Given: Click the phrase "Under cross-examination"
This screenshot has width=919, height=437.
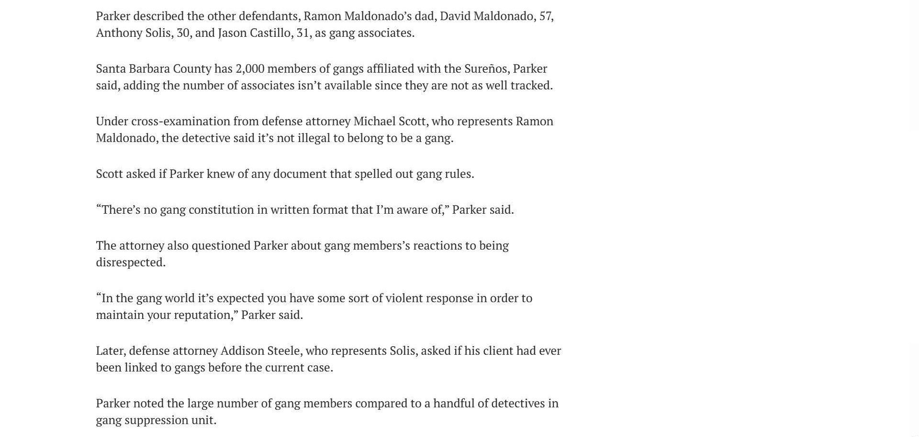Looking at the screenshot, I should (164, 121).
